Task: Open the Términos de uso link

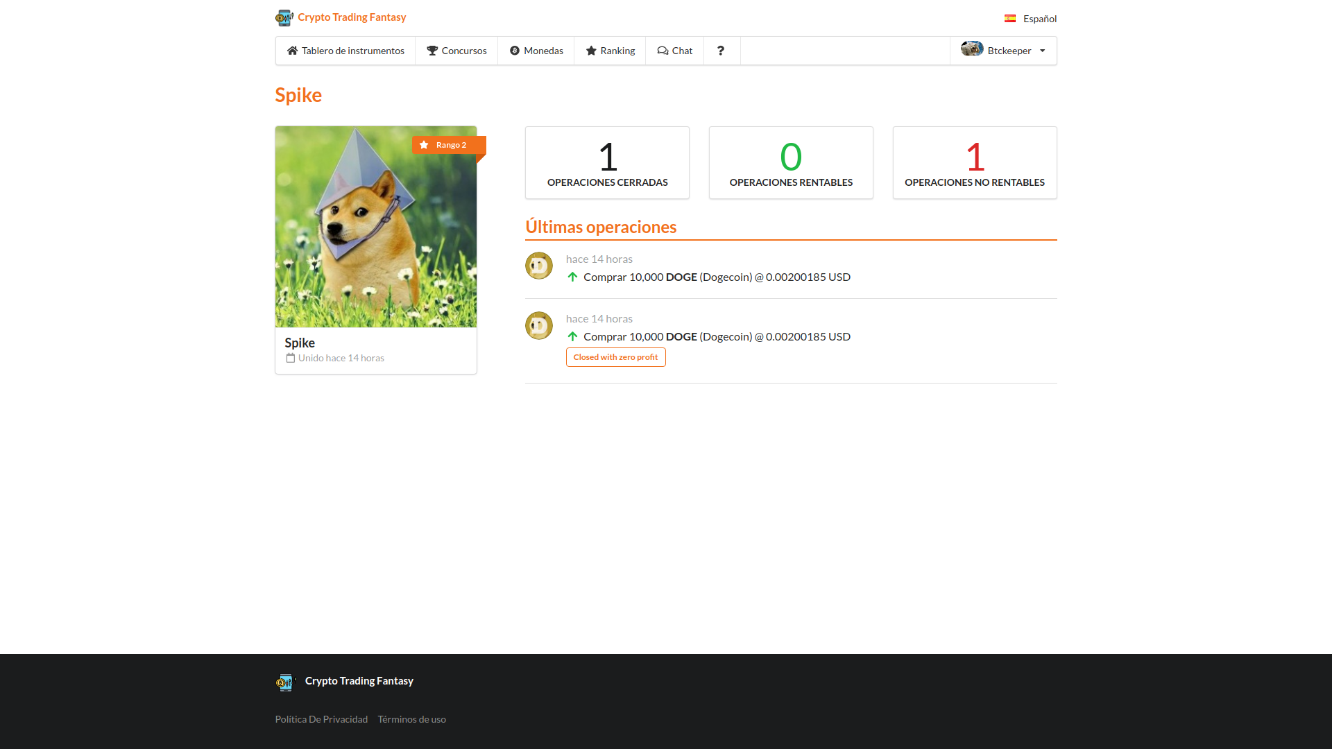Action: (x=411, y=719)
